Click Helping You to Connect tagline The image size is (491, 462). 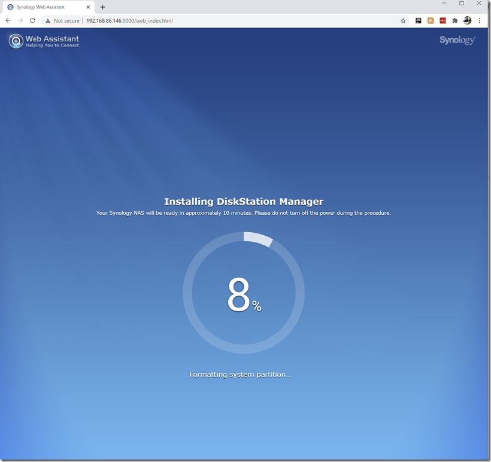click(52, 45)
